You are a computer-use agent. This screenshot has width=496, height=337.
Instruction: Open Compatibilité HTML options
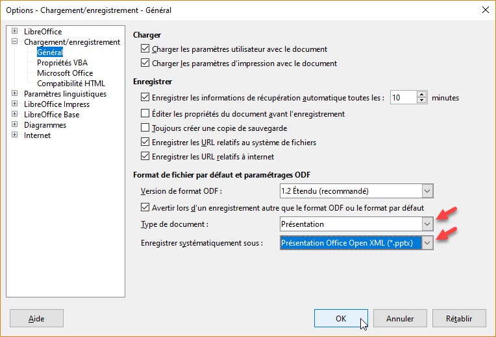(x=71, y=84)
